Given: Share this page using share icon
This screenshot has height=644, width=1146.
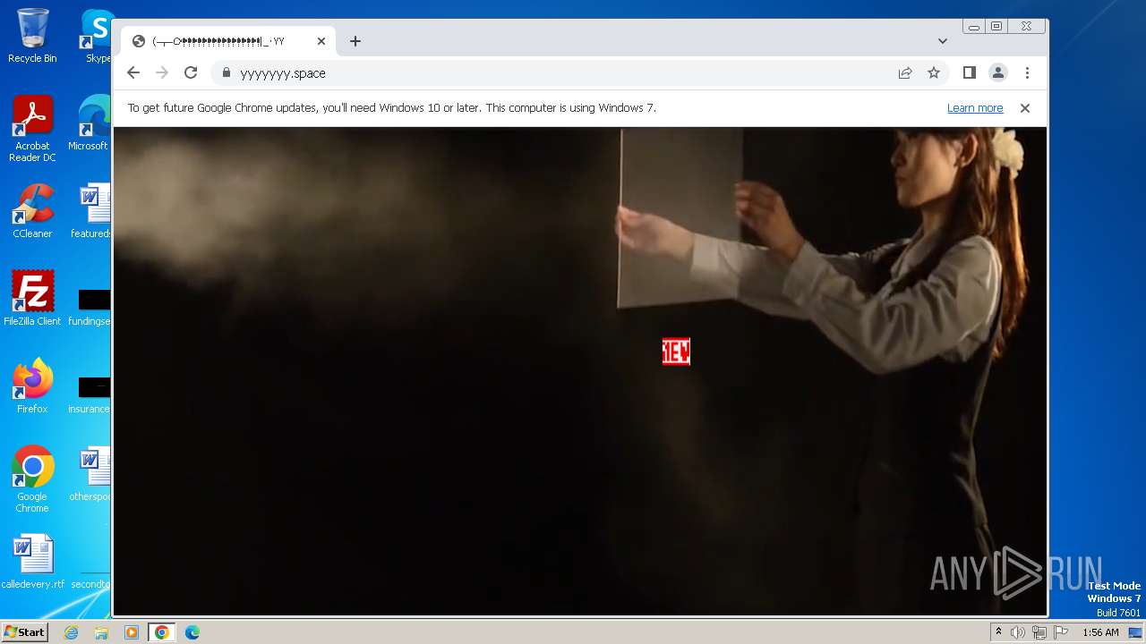Looking at the screenshot, I should click(x=905, y=72).
